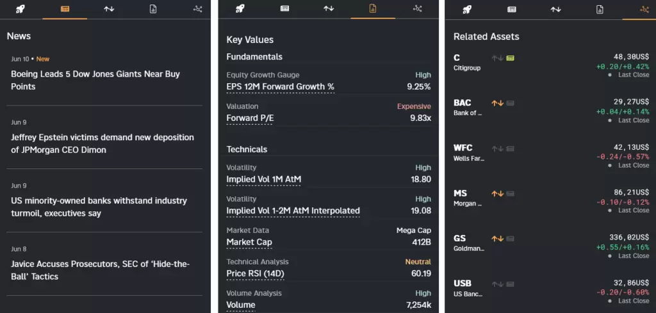
Task: Open the trade arrows tab in the News panel
Action: click(x=109, y=9)
